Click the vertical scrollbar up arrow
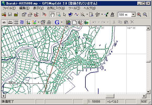 point(148,28)
